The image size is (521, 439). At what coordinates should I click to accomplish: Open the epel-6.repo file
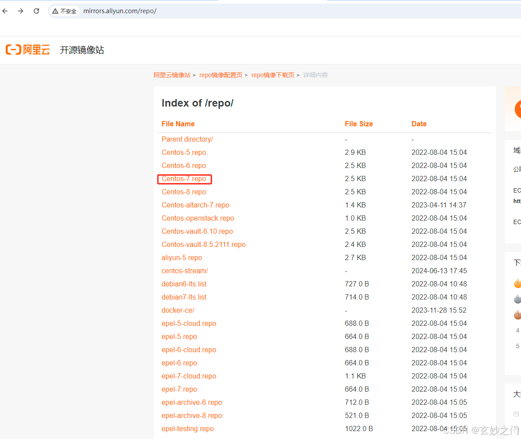coord(179,363)
